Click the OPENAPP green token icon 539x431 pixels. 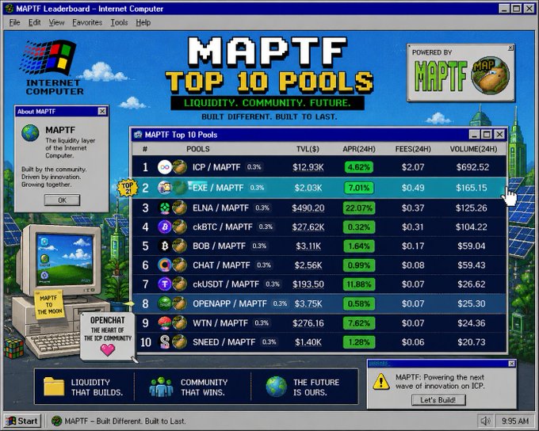pos(164,303)
